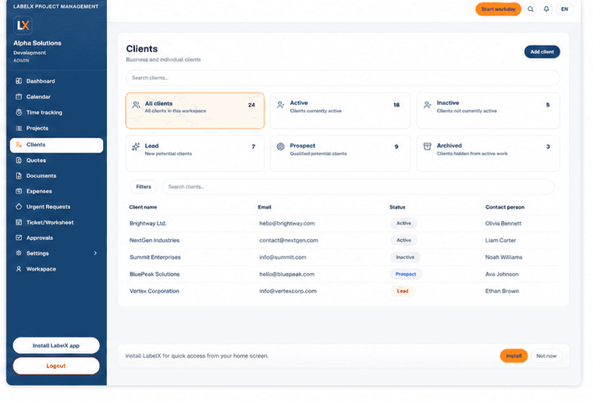
Task: Click the Urgent Requests icon in the sidebar
Action: [19, 207]
